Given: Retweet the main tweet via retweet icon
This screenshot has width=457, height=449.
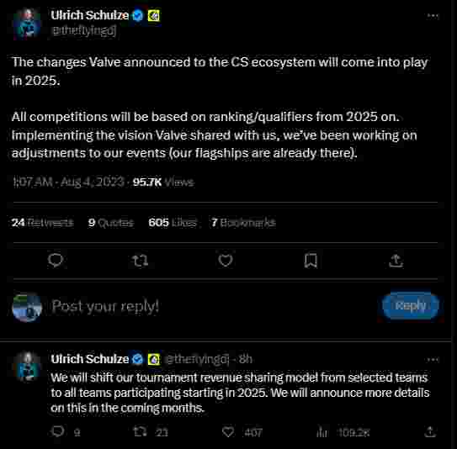Looking at the screenshot, I should tap(140, 261).
